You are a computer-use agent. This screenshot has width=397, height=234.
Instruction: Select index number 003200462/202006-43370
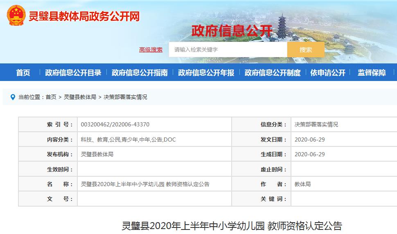point(115,124)
